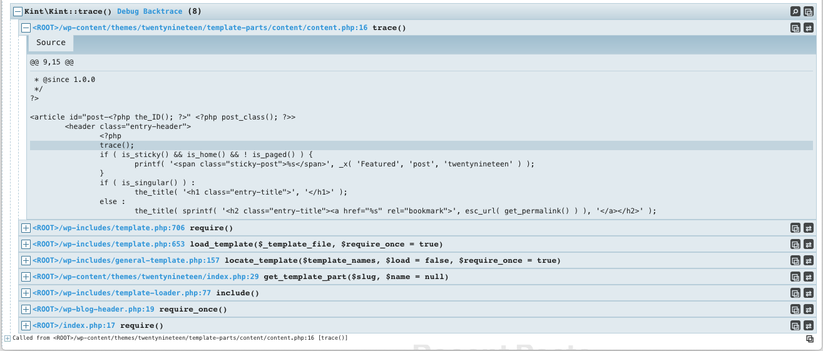Open the wp-blog-header.php:19 path link
Image resolution: width=823 pixels, height=351 pixels.
(93, 309)
